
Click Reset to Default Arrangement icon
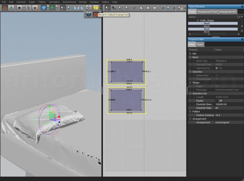[96, 15]
